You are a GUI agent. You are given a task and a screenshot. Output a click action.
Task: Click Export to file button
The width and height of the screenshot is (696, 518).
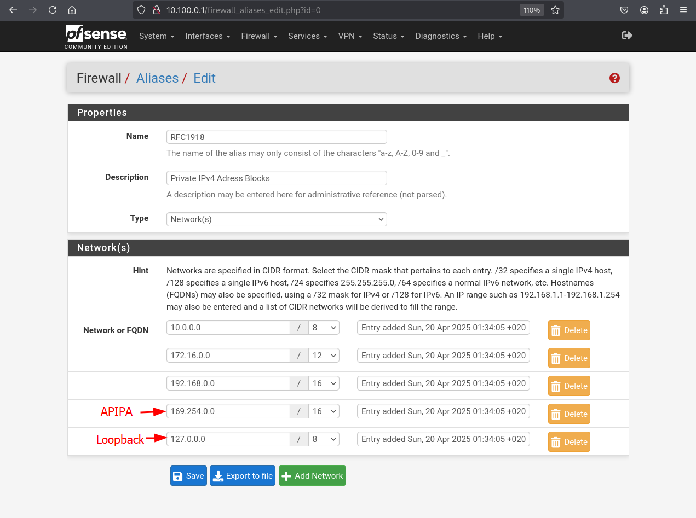coord(243,476)
